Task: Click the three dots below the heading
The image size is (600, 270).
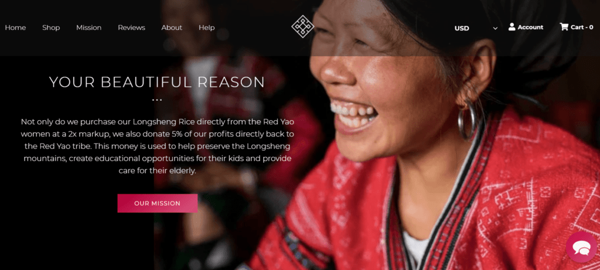Action: [157, 100]
